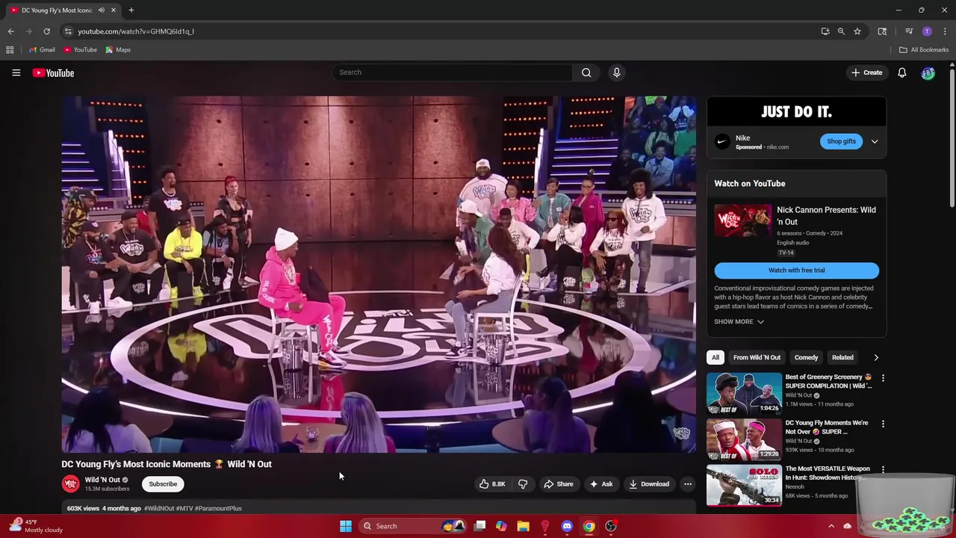Go to YouTube home via logo

[x=53, y=72]
